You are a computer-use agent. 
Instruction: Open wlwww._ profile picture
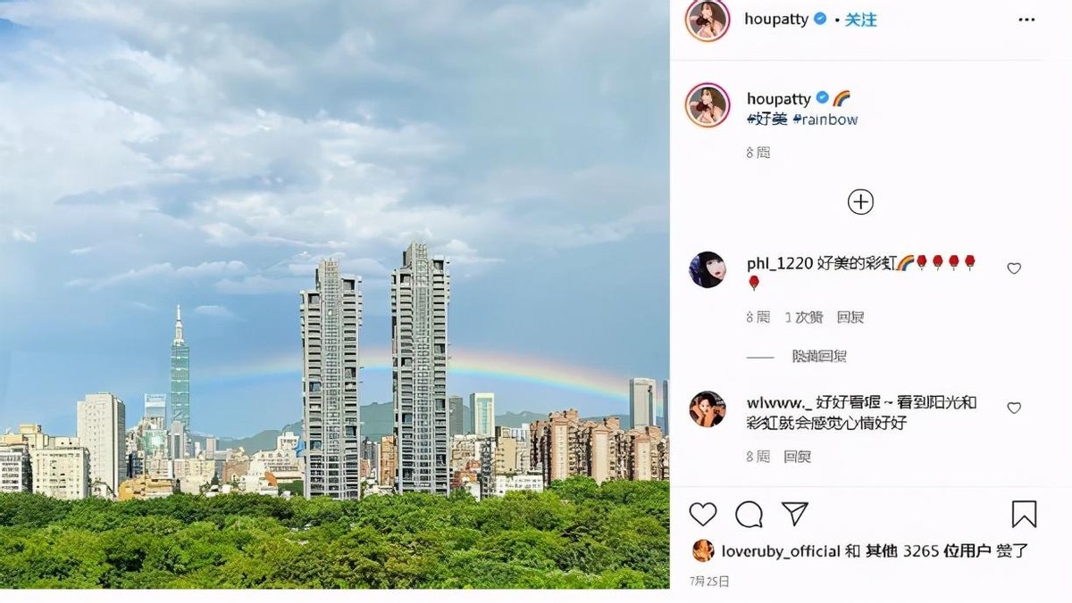(708, 409)
